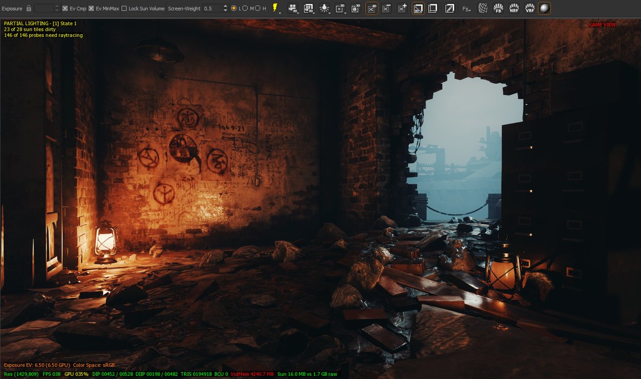This screenshot has height=379, width=641.
Task: Toggle the shaded sphere render icon
Action: [x=544, y=8]
